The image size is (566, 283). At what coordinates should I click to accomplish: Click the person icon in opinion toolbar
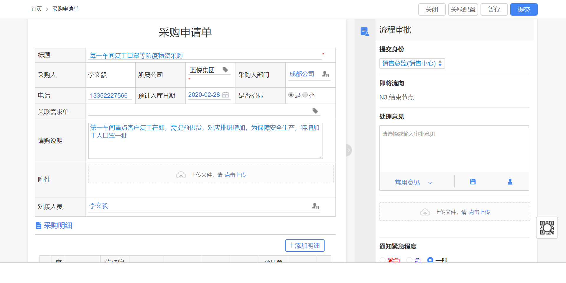[510, 182]
